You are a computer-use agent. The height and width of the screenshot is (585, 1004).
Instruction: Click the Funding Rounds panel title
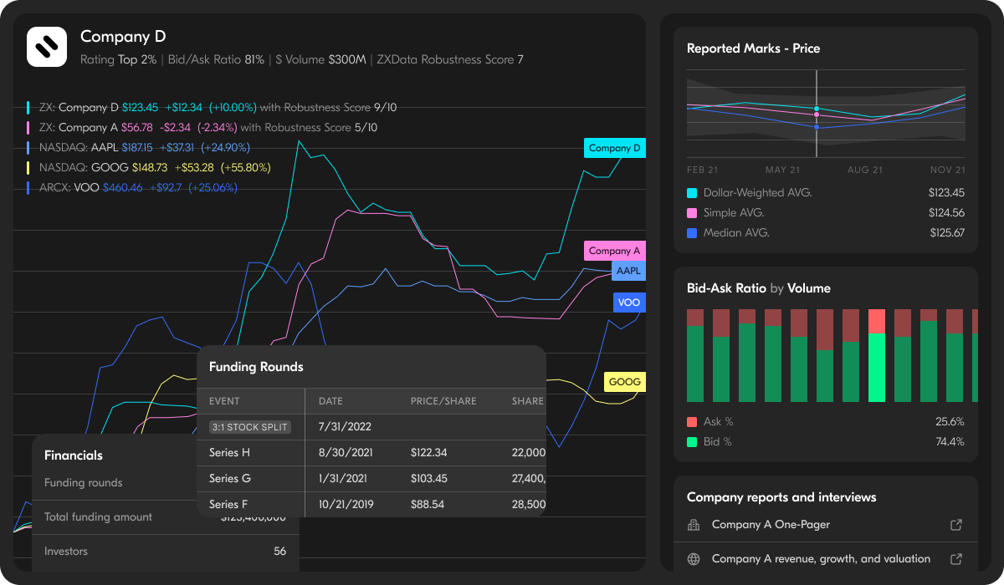[x=256, y=367]
